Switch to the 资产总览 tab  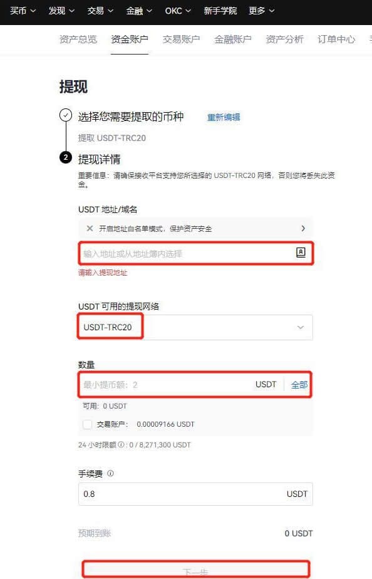[x=78, y=39]
